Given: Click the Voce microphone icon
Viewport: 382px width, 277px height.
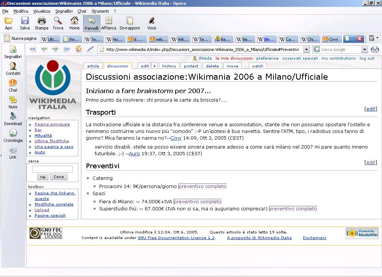Looking at the screenshot, I should [151, 21].
